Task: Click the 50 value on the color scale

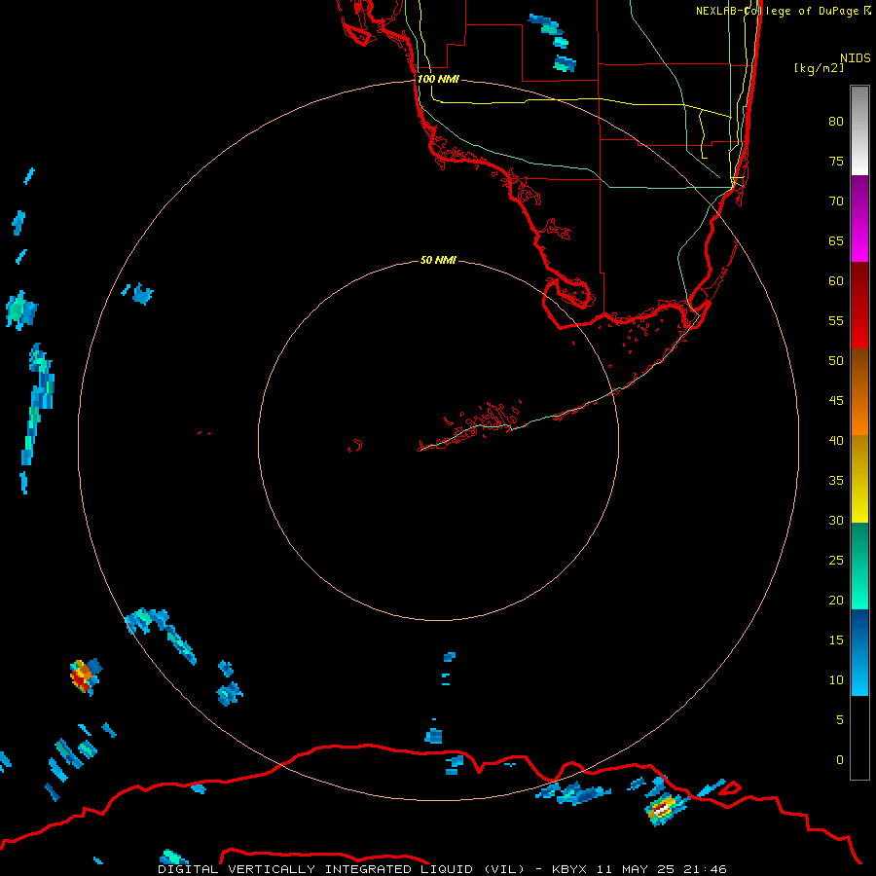Action: (836, 361)
